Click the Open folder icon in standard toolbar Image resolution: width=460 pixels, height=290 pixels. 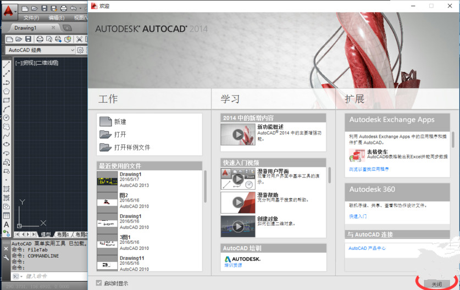[19, 39]
